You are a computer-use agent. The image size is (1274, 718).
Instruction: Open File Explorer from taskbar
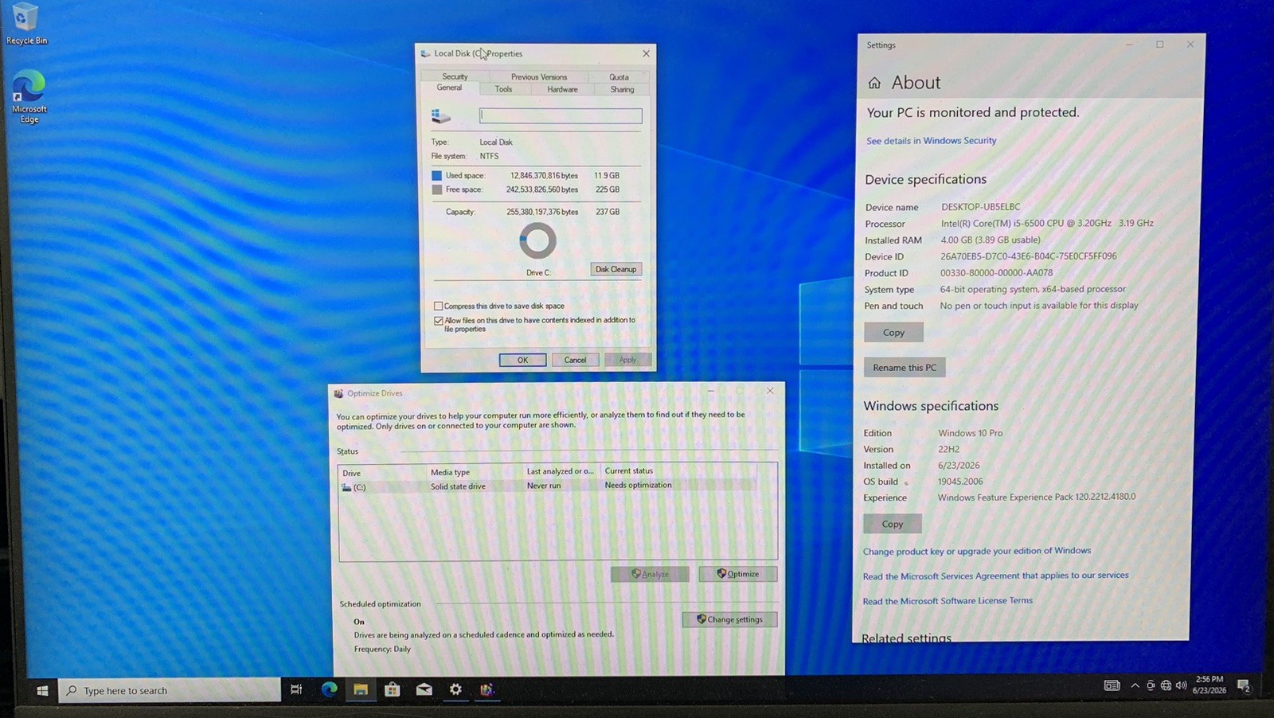[x=361, y=689]
